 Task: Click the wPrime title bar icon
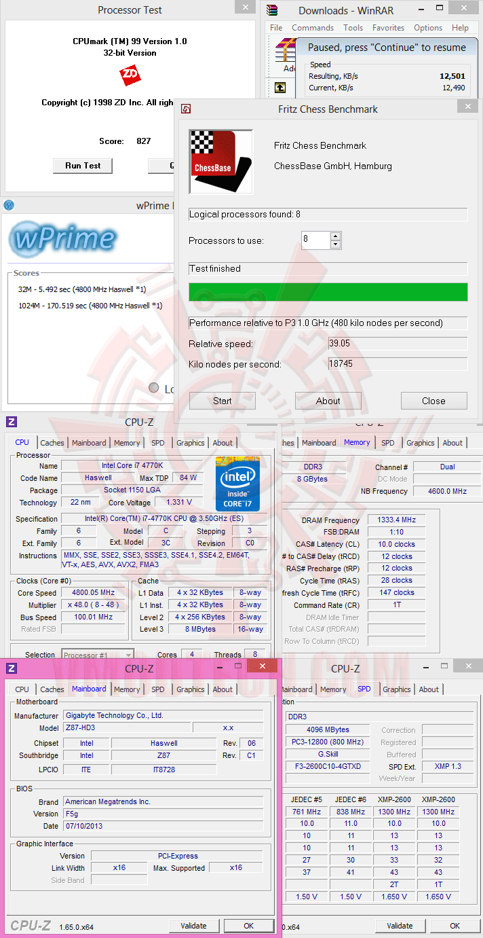pyautogui.click(x=9, y=205)
